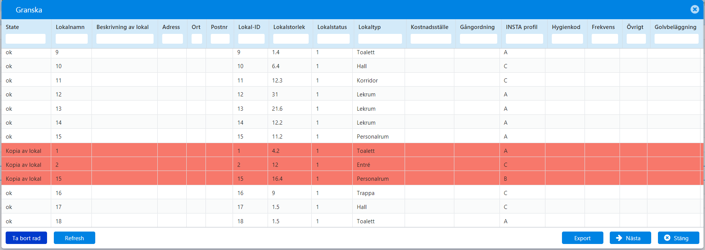
Task: Sort by Lokalnamn column header
Action: pos(70,27)
